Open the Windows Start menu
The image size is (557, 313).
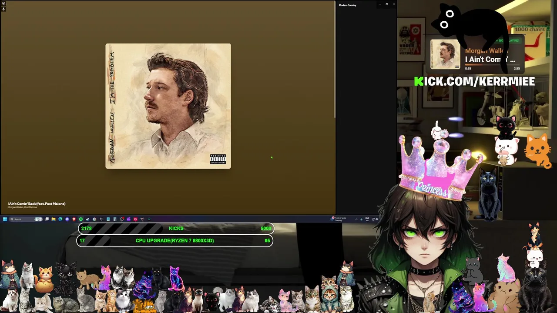point(5,219)
